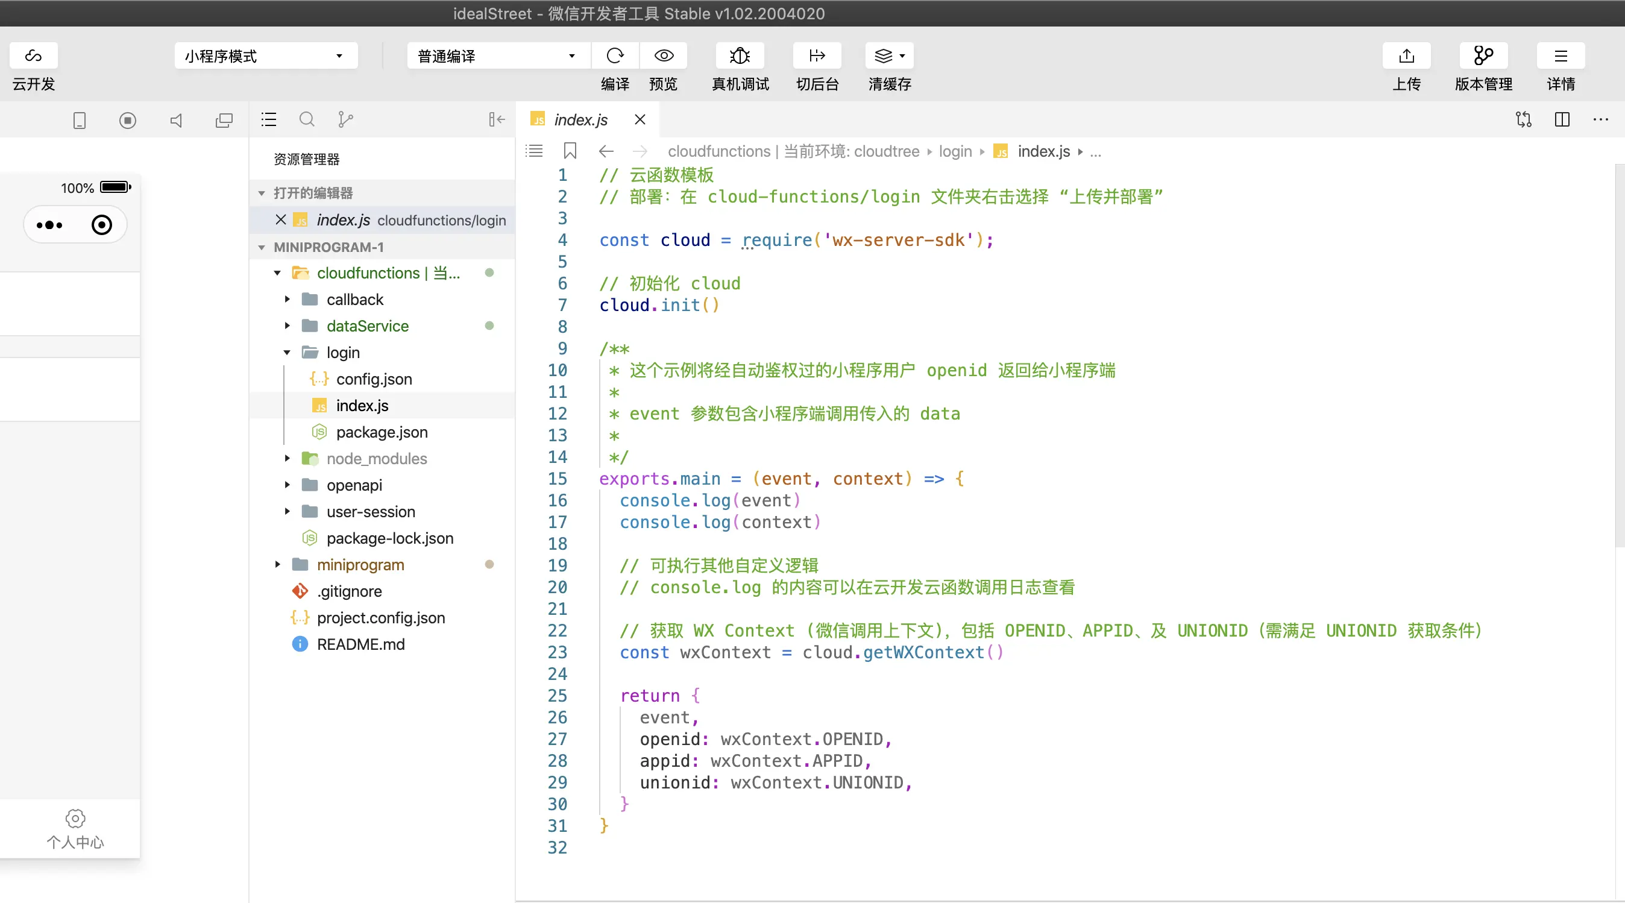Open source control icon in explorer panel
Screen dimensions: 1625x903
pyautogui.click(x=345, y=119)
